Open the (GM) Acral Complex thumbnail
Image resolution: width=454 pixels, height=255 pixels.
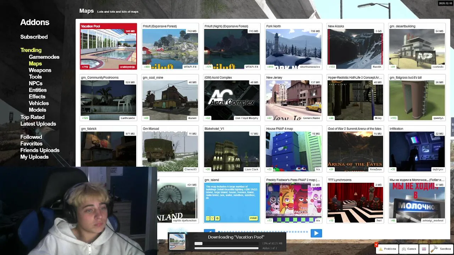(232, 98)
